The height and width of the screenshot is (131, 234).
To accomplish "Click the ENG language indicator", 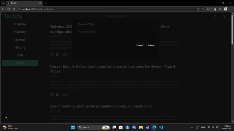I will pyautogui.click(x=203, y=128).
